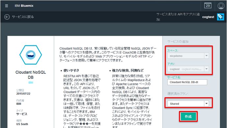Expand the アプリ cogtest dropdown arrow
Screen dimensions: 227x128
click(207, 69)
